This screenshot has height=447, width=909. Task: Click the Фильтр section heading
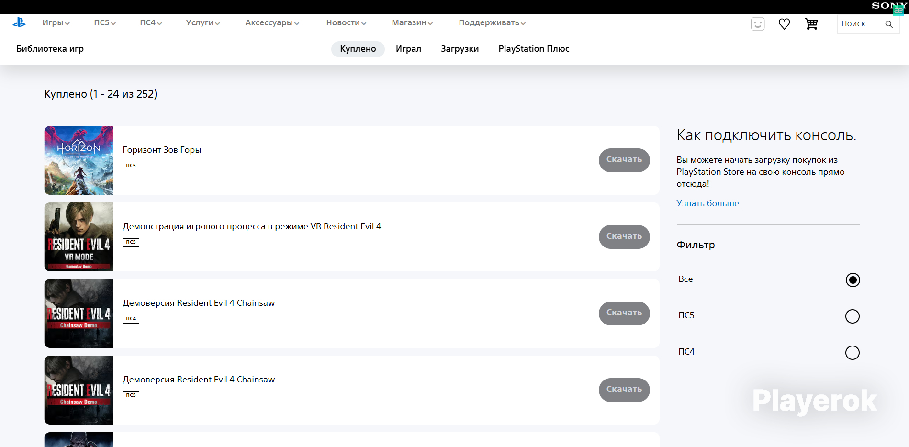click(696, 245)
